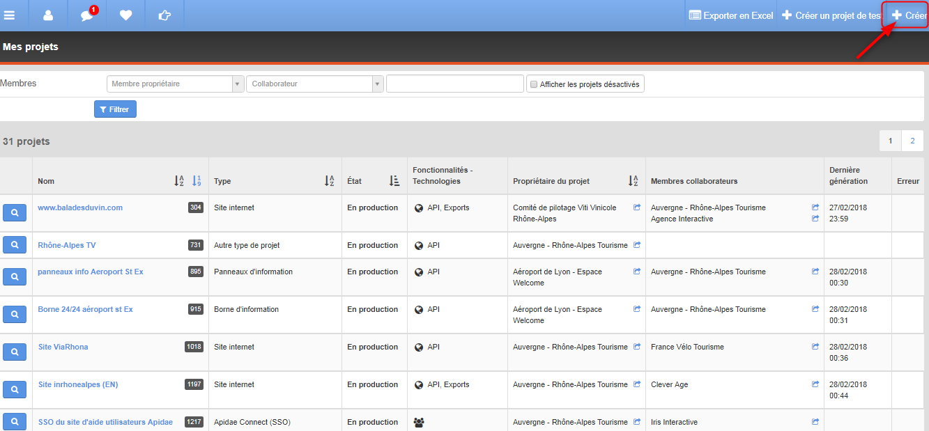The image size is (929, 431).
Task: Open Collaborateur dropdown
Action: pos(315,84)
